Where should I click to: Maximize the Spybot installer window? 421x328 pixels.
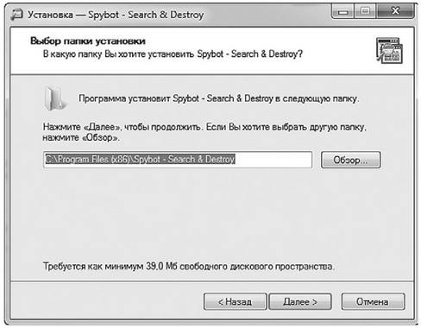click(x=365, y=11)
